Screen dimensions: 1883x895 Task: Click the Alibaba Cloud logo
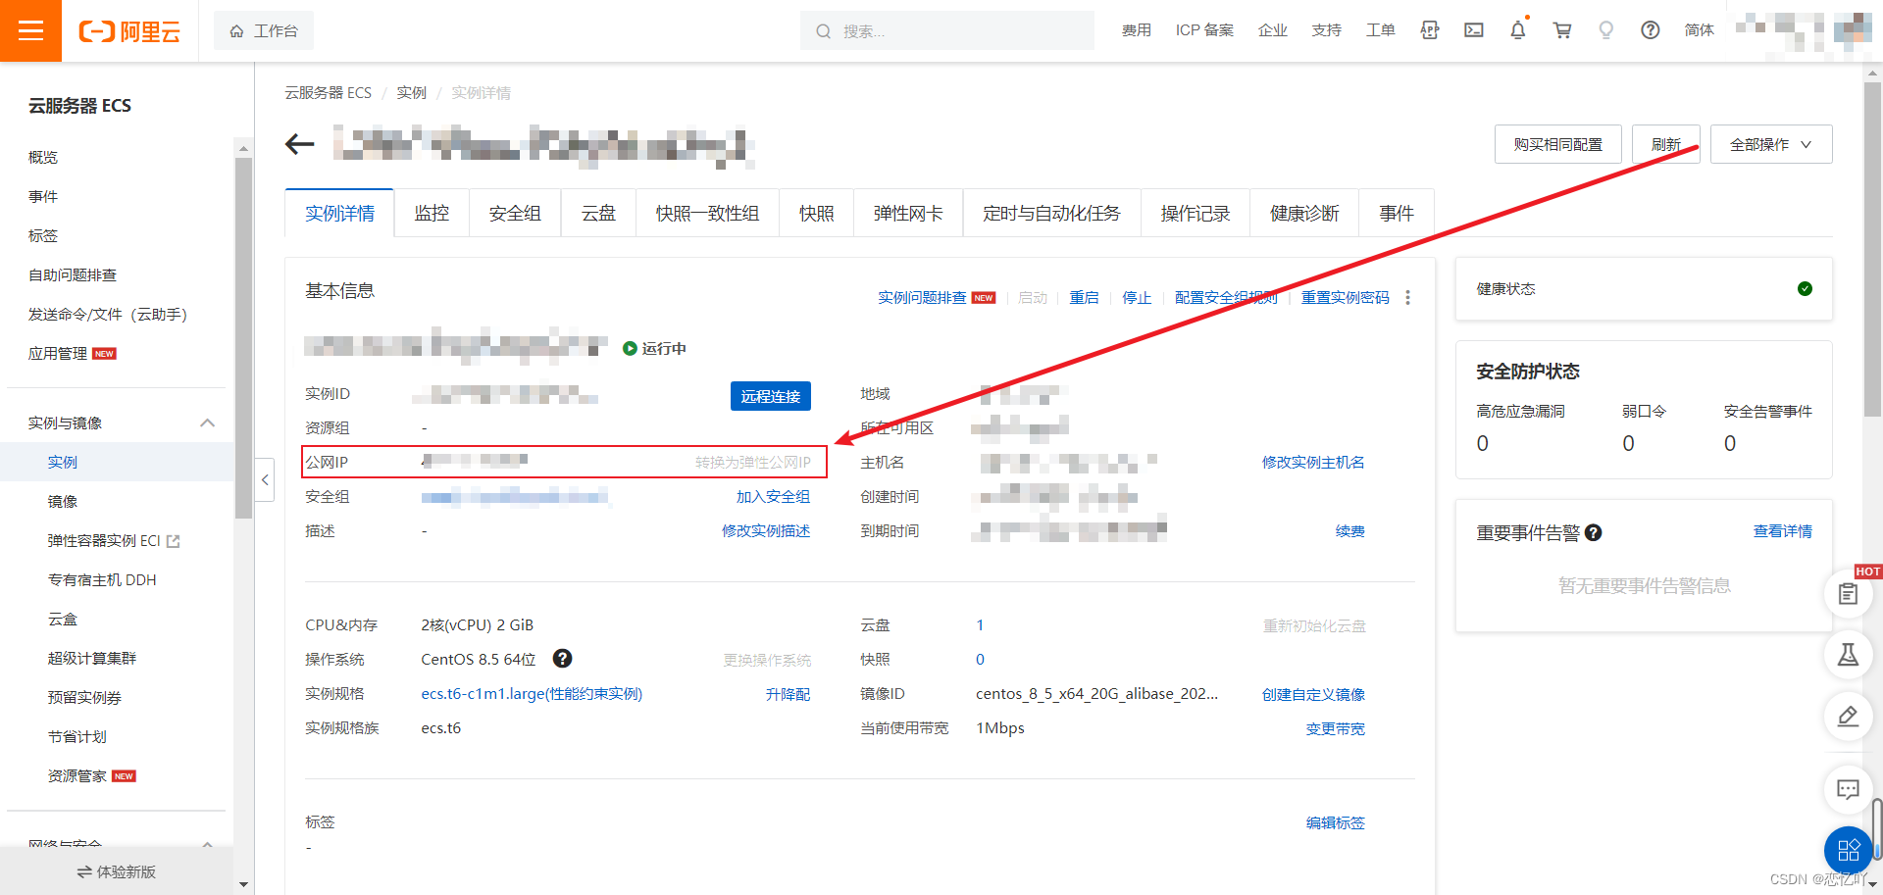tap(129, 31)
